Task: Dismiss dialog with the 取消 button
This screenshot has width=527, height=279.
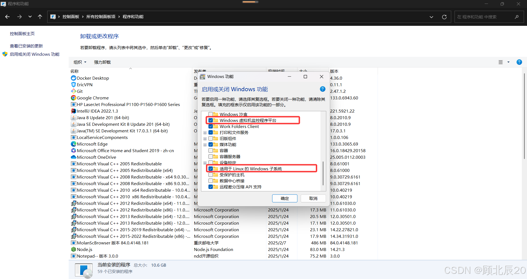Action: coord(313,198)
